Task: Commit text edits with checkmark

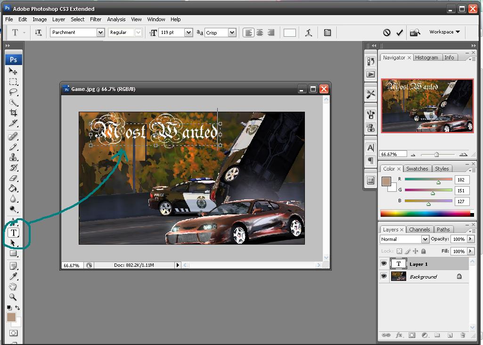Action: (x=400, y=33)
